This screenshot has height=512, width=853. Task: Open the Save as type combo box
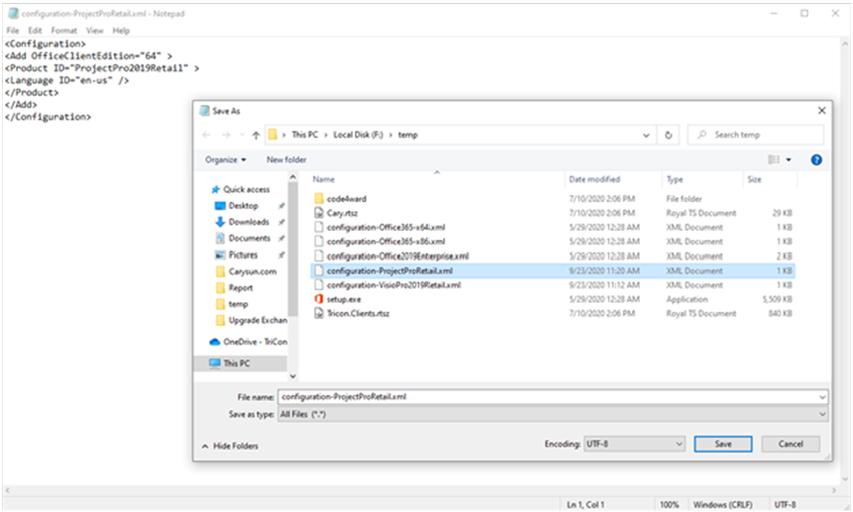point(553,414)
